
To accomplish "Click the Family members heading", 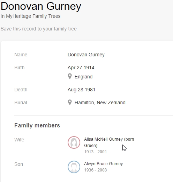I will point(37,126).
